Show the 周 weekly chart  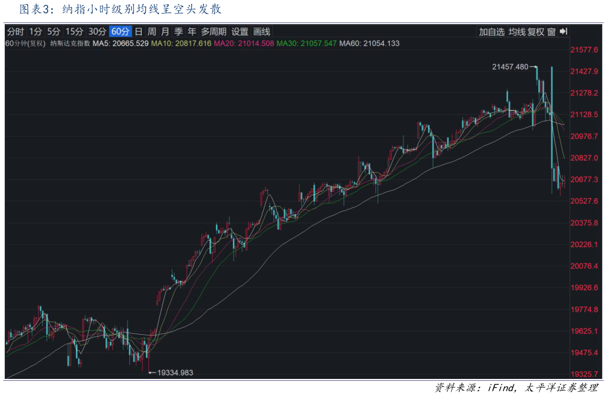152,32
